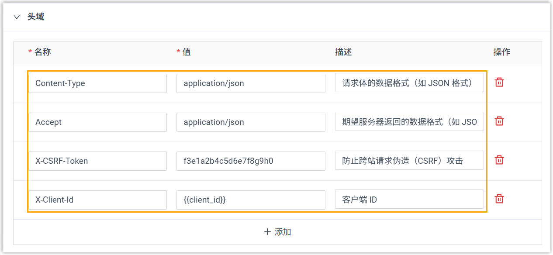Edit the Content-Type application/json value field
Screen dimensions: 553x255
[x=251, y=83]
